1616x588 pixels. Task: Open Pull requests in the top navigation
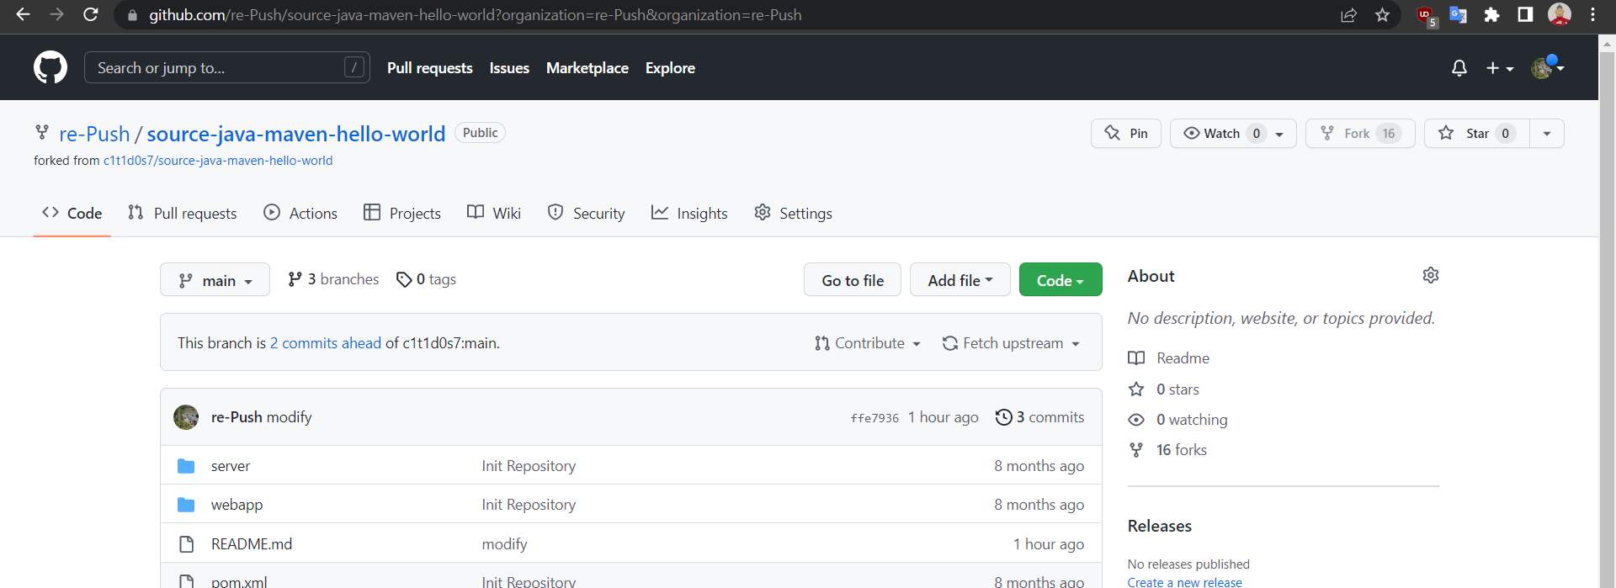click(430, 68)
